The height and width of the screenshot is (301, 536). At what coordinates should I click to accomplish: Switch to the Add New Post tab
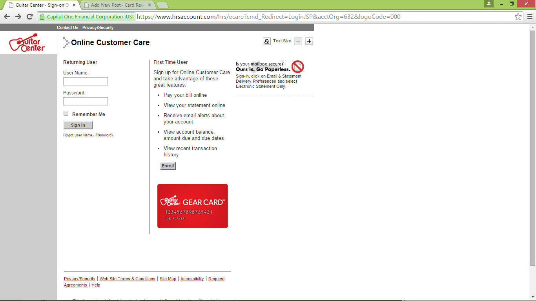tap(118, 5)
